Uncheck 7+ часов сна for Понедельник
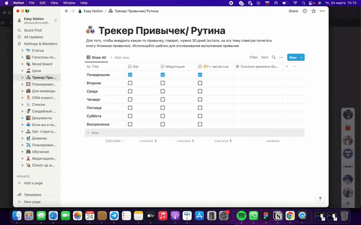This screenshot has width=361, height=225. coord(200,75)
